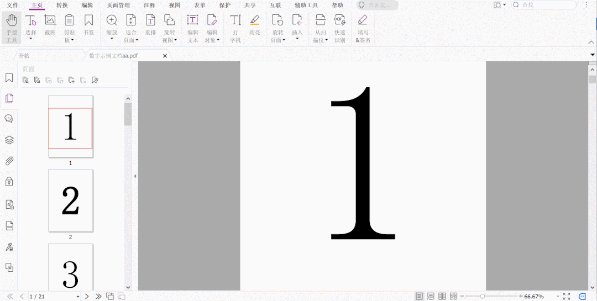This screenshot has width=597, height=301.
Task: Enable single page view mode
Action: 419,297
